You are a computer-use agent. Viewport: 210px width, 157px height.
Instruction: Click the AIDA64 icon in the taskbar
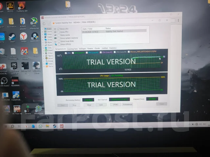click(62, 126)
